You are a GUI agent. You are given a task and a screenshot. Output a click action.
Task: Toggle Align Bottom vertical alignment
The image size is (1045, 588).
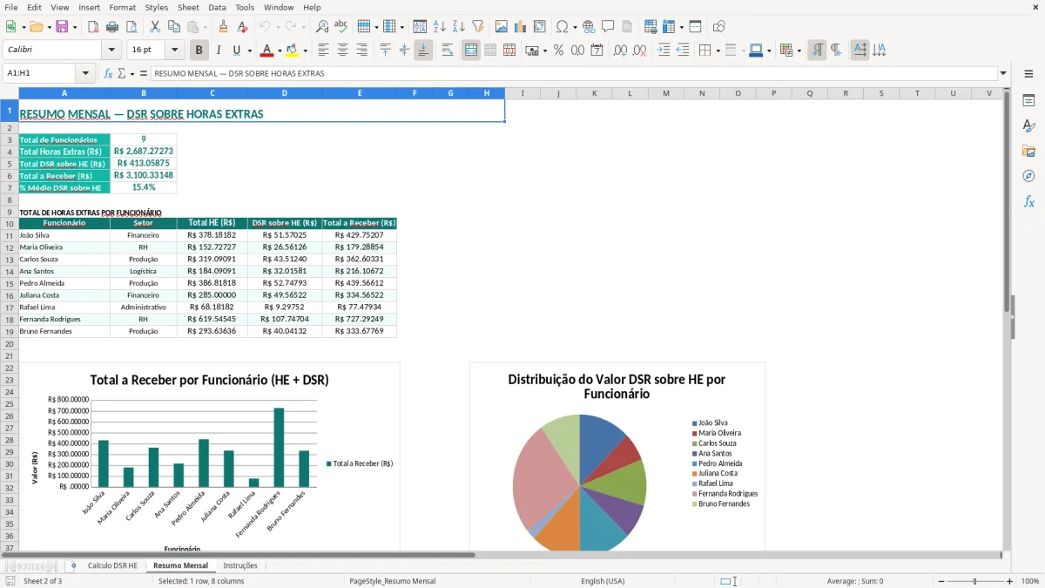coord(423,51)
